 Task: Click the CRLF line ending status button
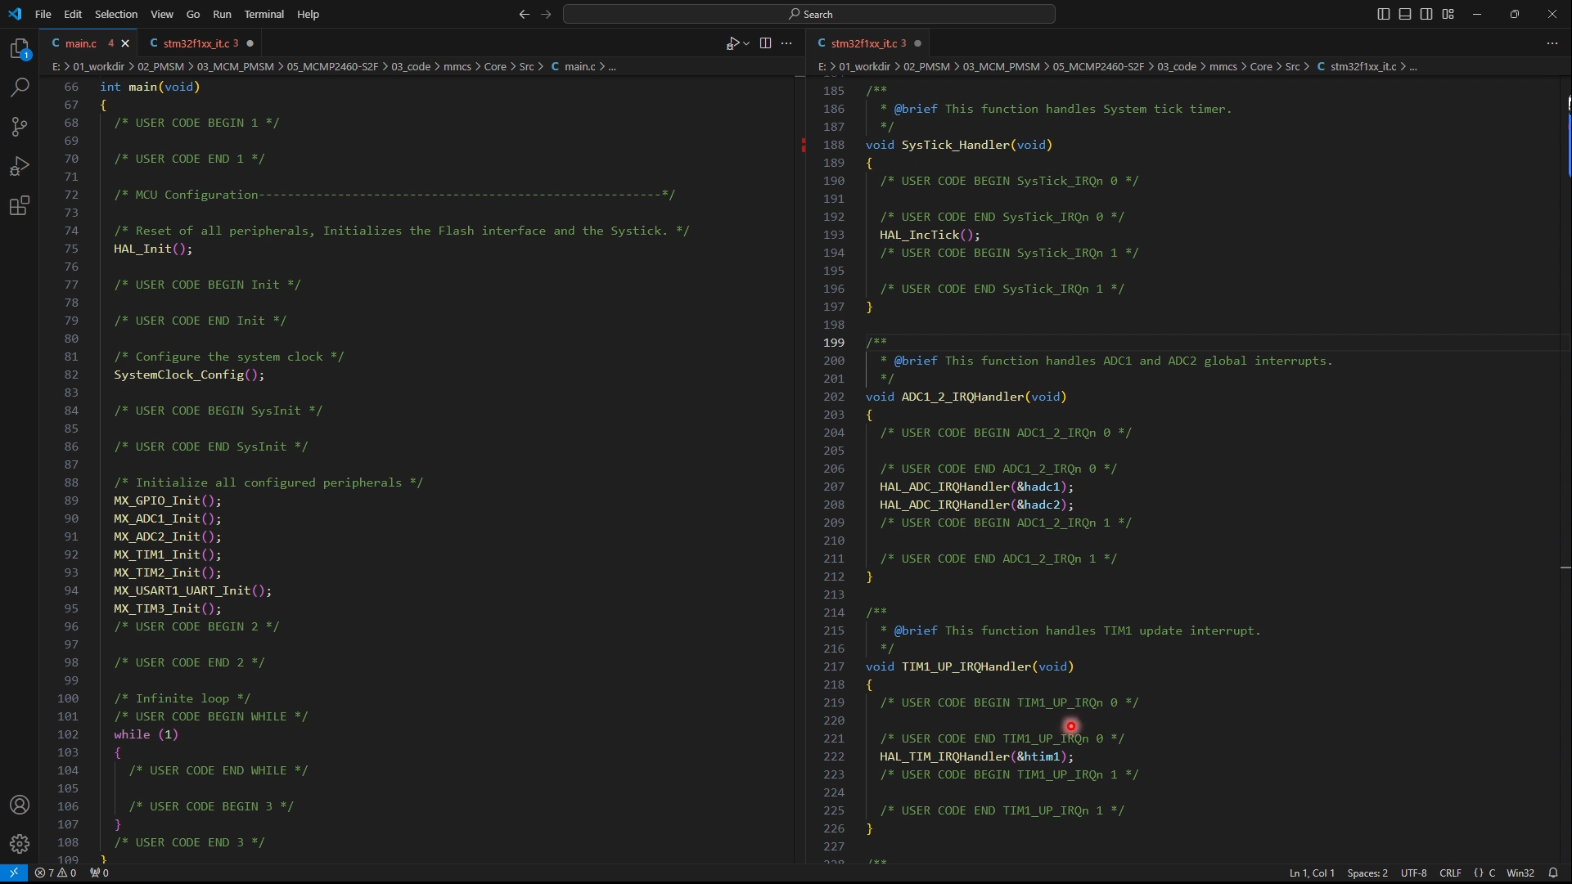click(1450, 873)
